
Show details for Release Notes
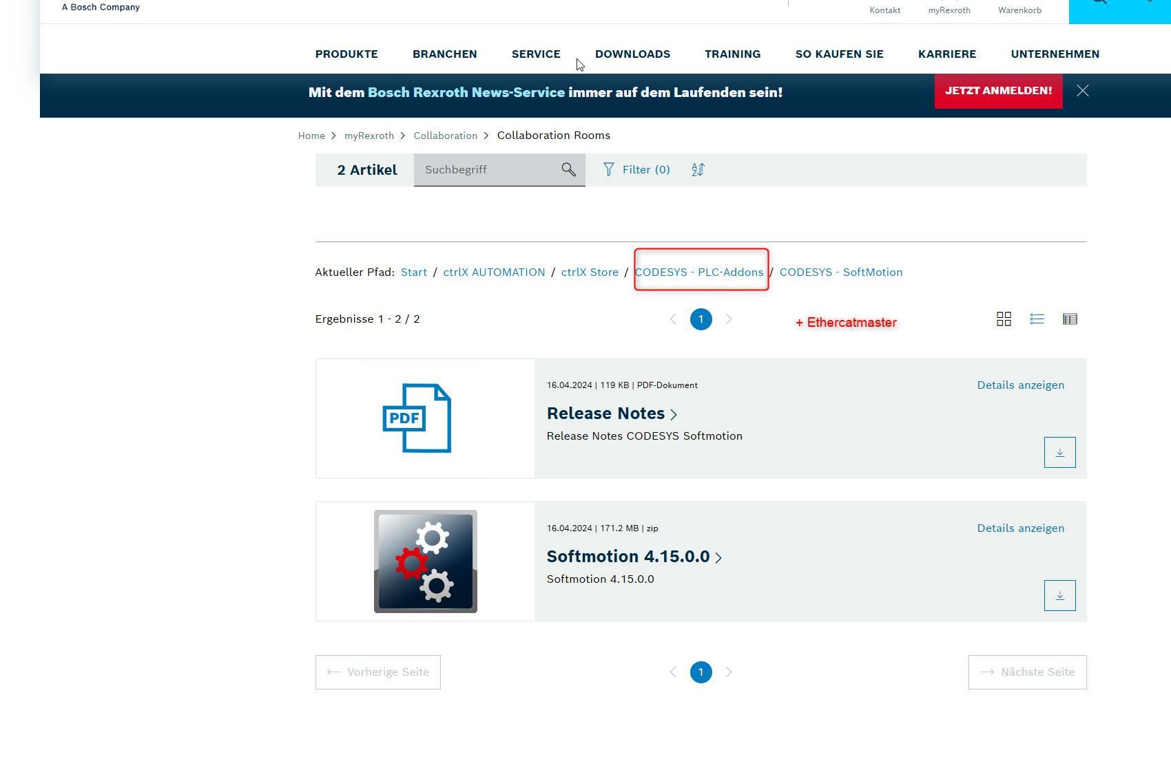tap(1021, 385)
